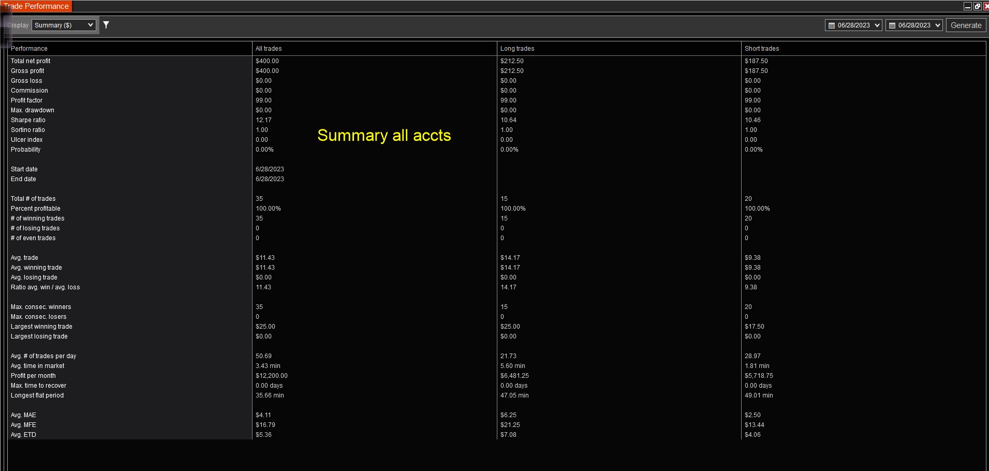Restore the Trade Performance window
This screenshot has width=989, height=471.
(x=977, y=6)
